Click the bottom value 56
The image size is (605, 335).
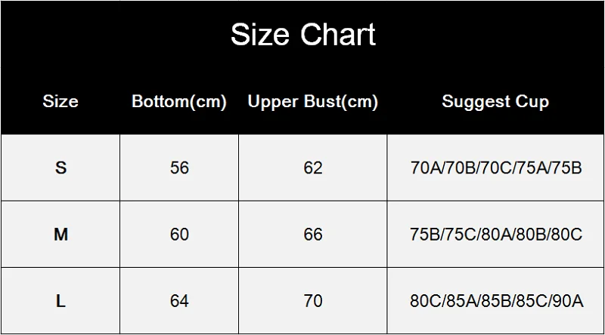pyautogui.click(x=179, y=167)
